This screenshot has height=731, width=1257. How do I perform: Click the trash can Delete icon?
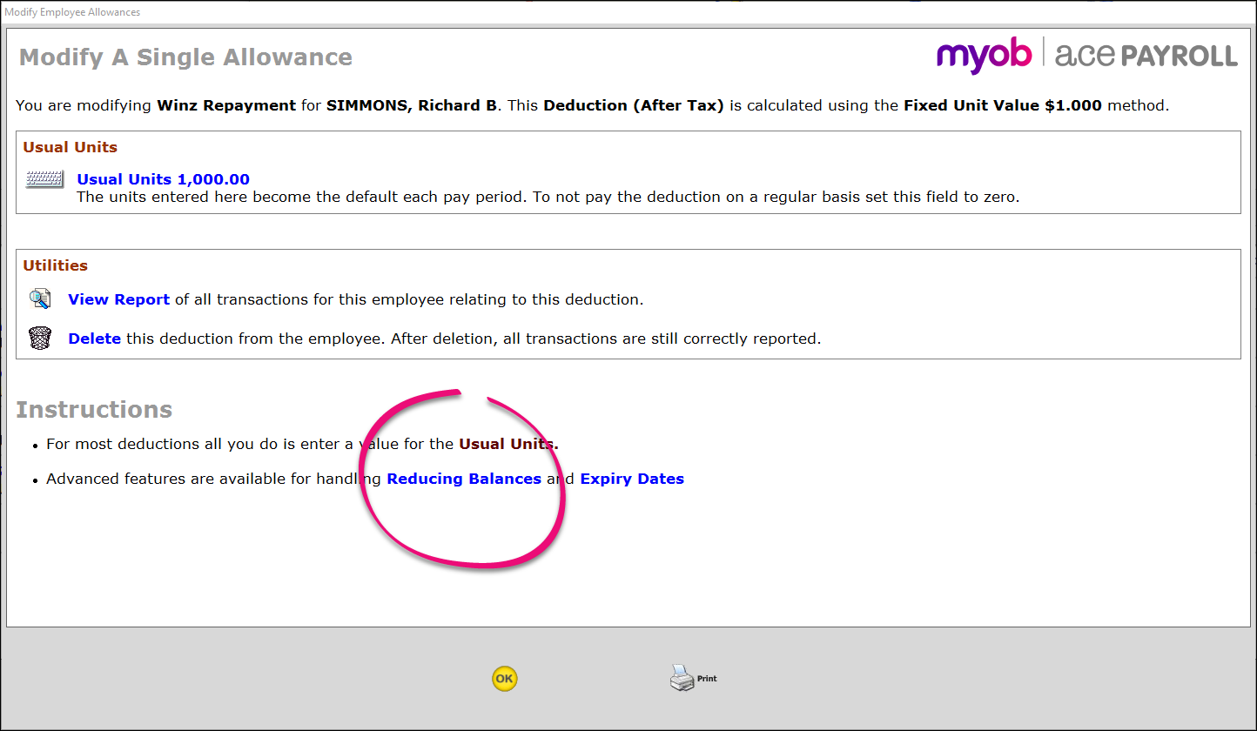coord(40,339)
